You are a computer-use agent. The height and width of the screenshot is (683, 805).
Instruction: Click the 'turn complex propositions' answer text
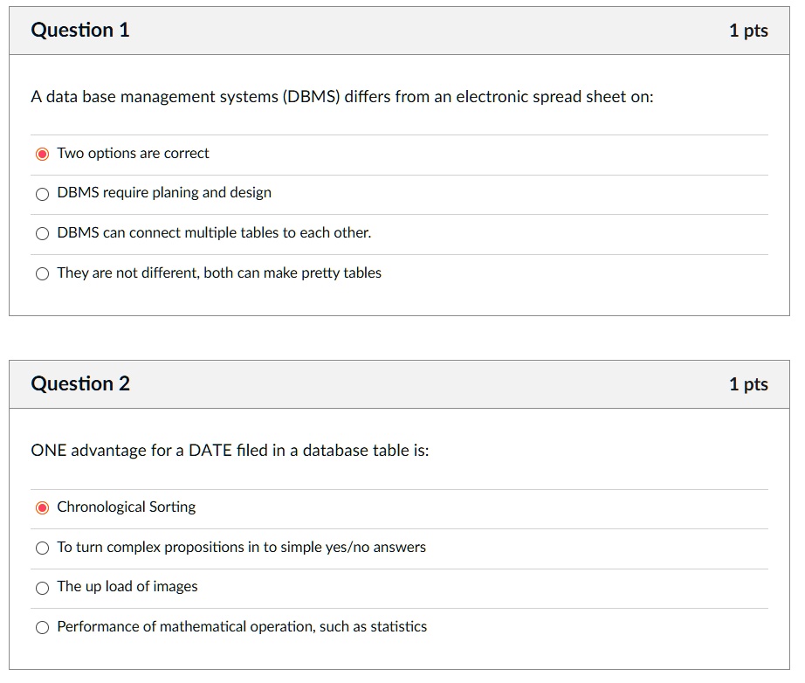tap(241, 548)
